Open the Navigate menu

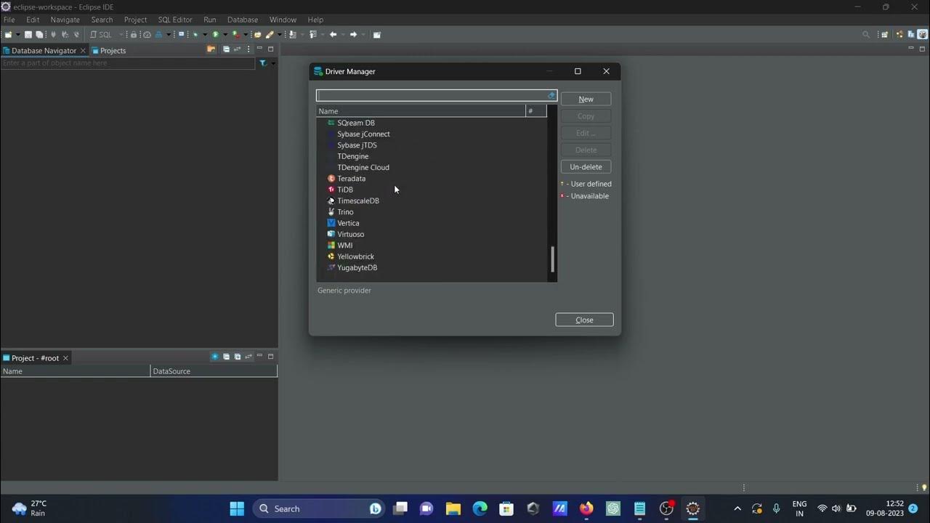click(x=65, y=20)
